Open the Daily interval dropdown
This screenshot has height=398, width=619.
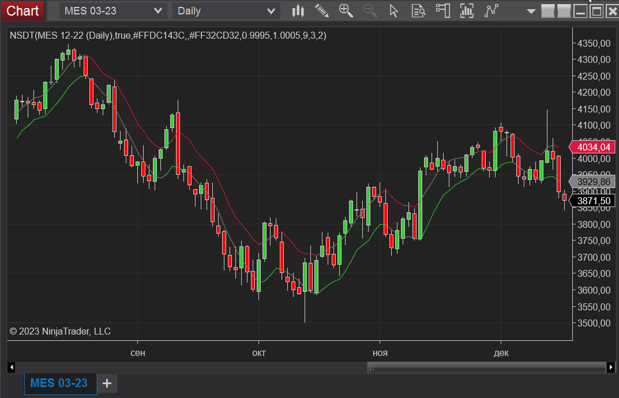tap(225, 10)
